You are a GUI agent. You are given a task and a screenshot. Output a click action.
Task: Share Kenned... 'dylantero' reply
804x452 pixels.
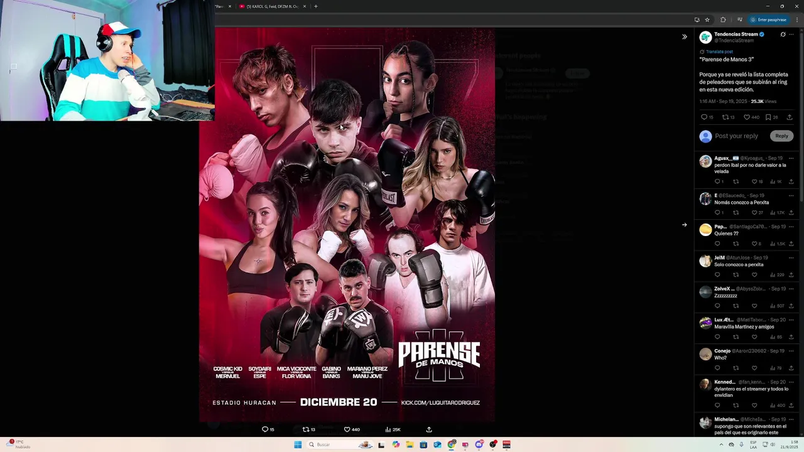point(791,406)
